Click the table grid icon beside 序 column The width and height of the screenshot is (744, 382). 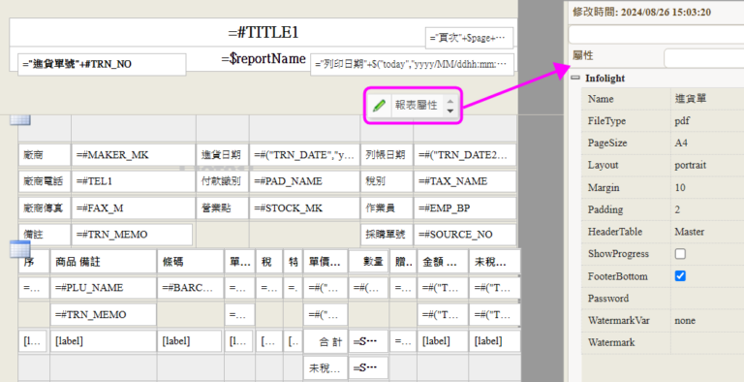(20, 249)
